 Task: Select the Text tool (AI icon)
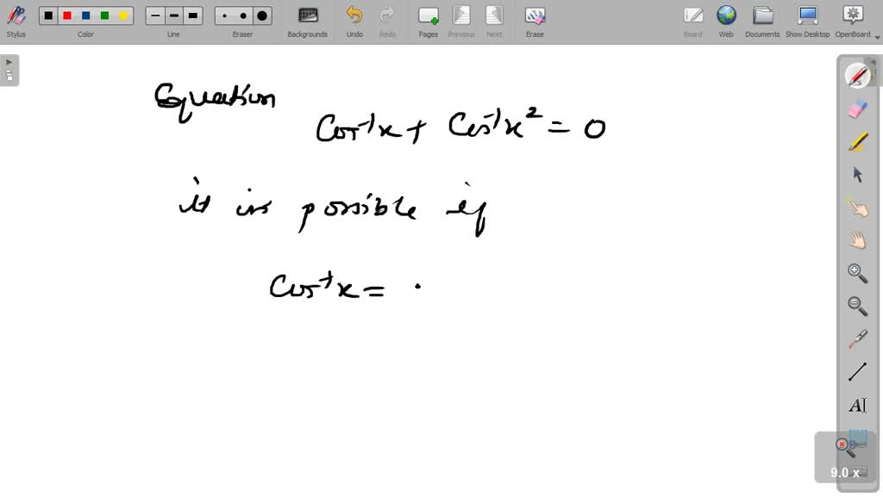(x=857, y=405)
